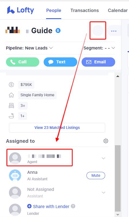Open Assigned to settings gear
This screenshot has height=217, width=129.
click(106, 141)
